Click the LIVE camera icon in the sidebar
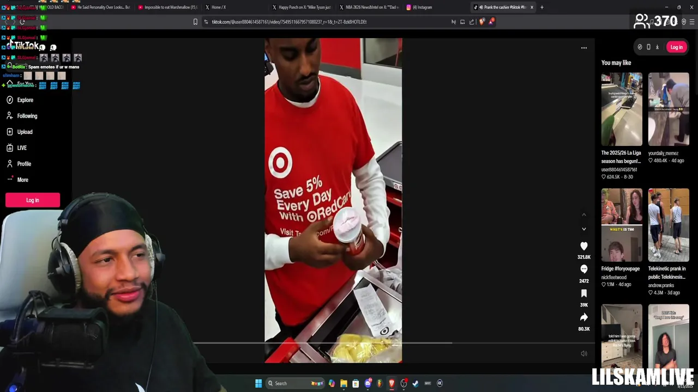Screen dimensions: 698x392 point(10,148)
